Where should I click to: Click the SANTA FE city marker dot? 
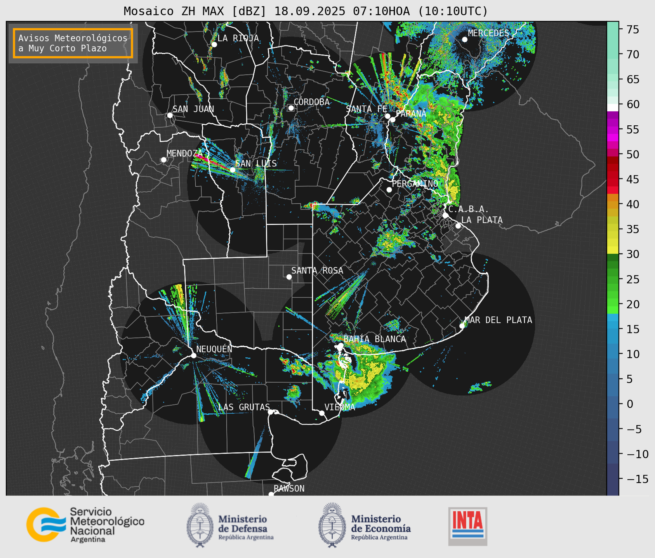[387, 116]
